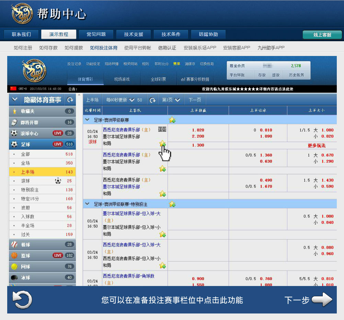Click the refresh icon left of 第1页
Viewport: 344px width, 320px height.
pyautogui.click(x=152, y=100)
